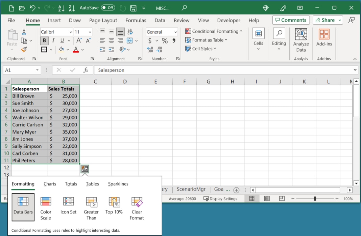361x236 pixels.
Task: Switch to the Charts tab in Quick Analysis
Action: 50,184
